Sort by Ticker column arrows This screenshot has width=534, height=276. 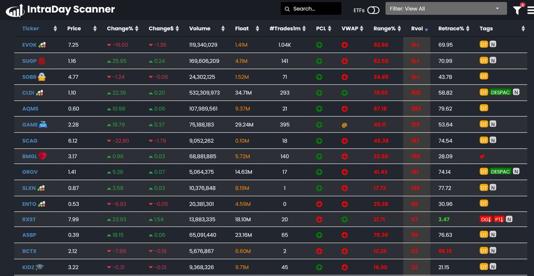click(55, 29)
